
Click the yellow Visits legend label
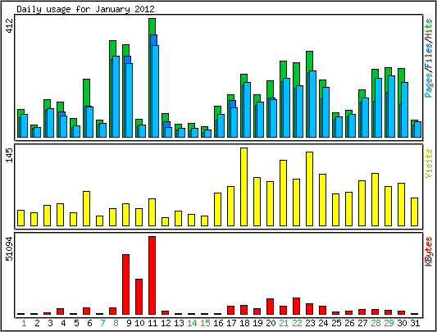[x=429, y=163]
